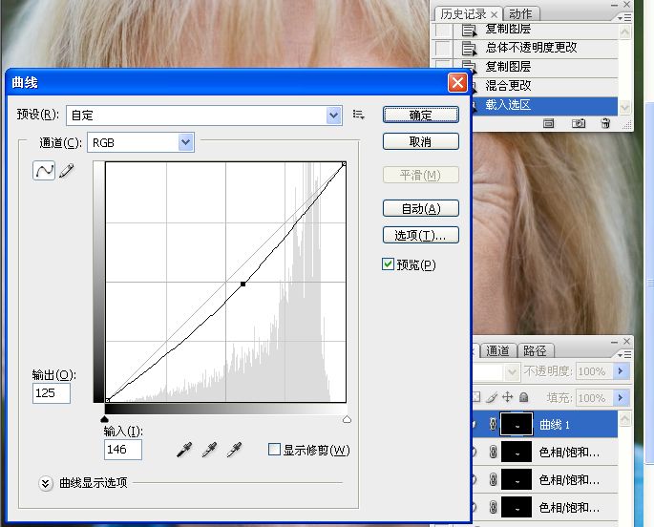Pick the gray point eyedropper
654x527 pixels.
pos(209,450)
